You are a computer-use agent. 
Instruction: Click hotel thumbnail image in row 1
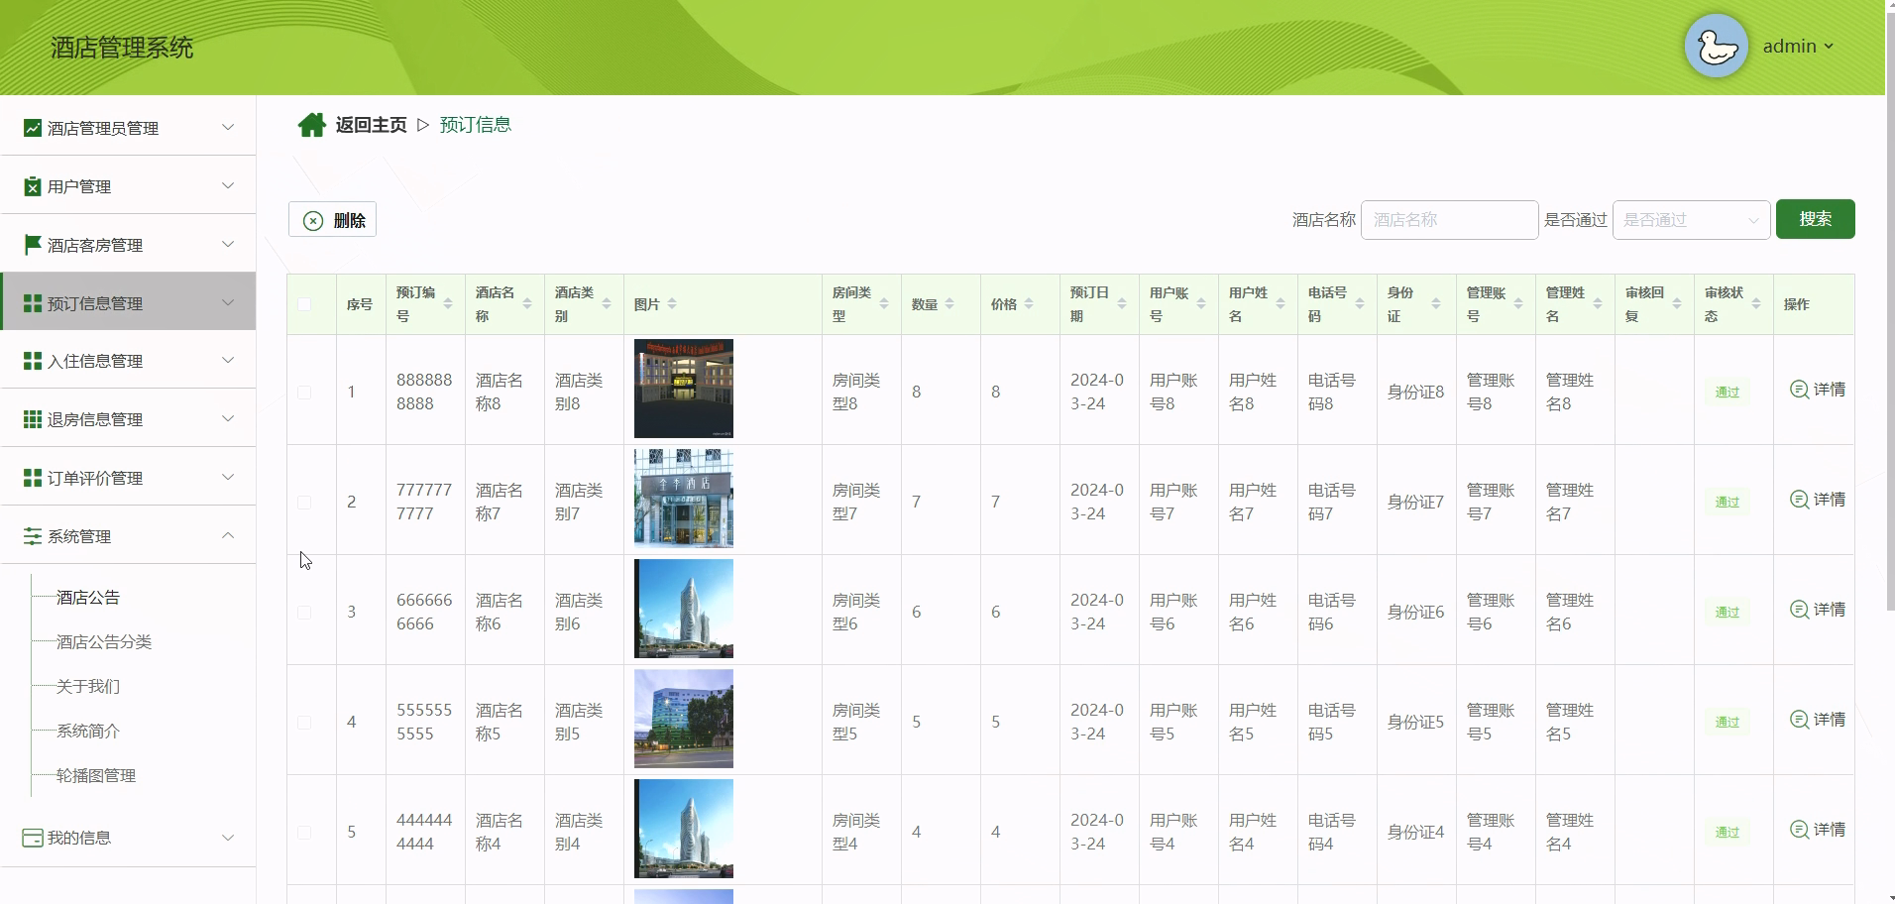tap(684, 389)
